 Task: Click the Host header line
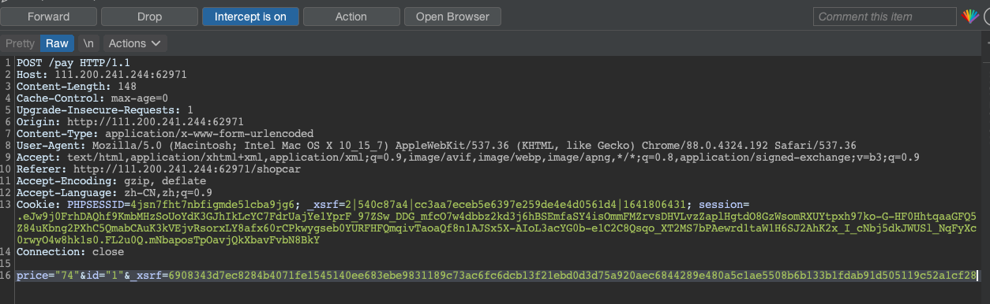click(x=102, y=75)
